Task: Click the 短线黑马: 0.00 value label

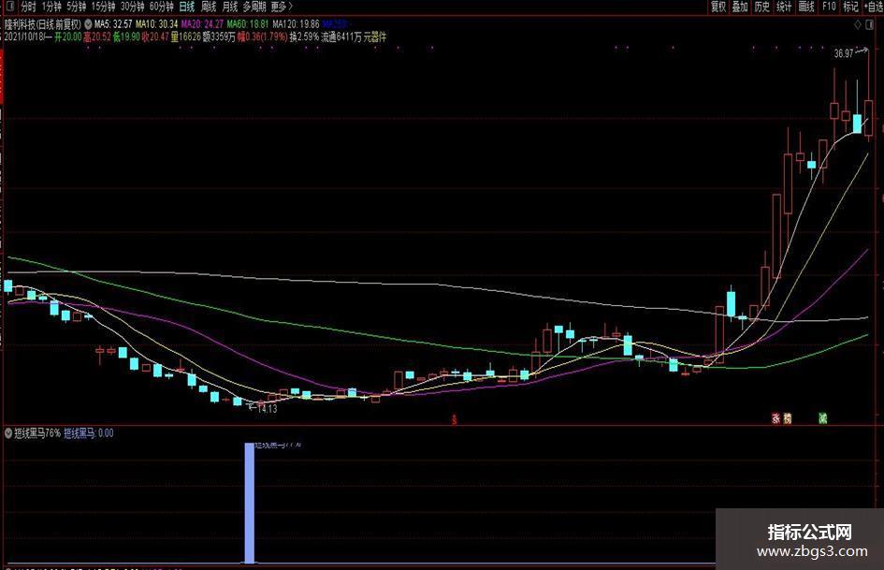Action: pyautogui.click(x=89, y=432)
